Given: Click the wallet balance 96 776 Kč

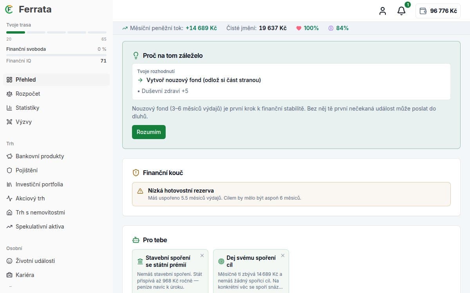Looking at the screenshot, I should coord(438,11).
